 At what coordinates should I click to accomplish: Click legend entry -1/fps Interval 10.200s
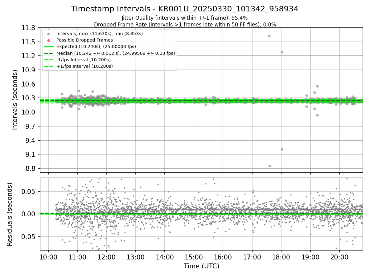click(84, 60)
